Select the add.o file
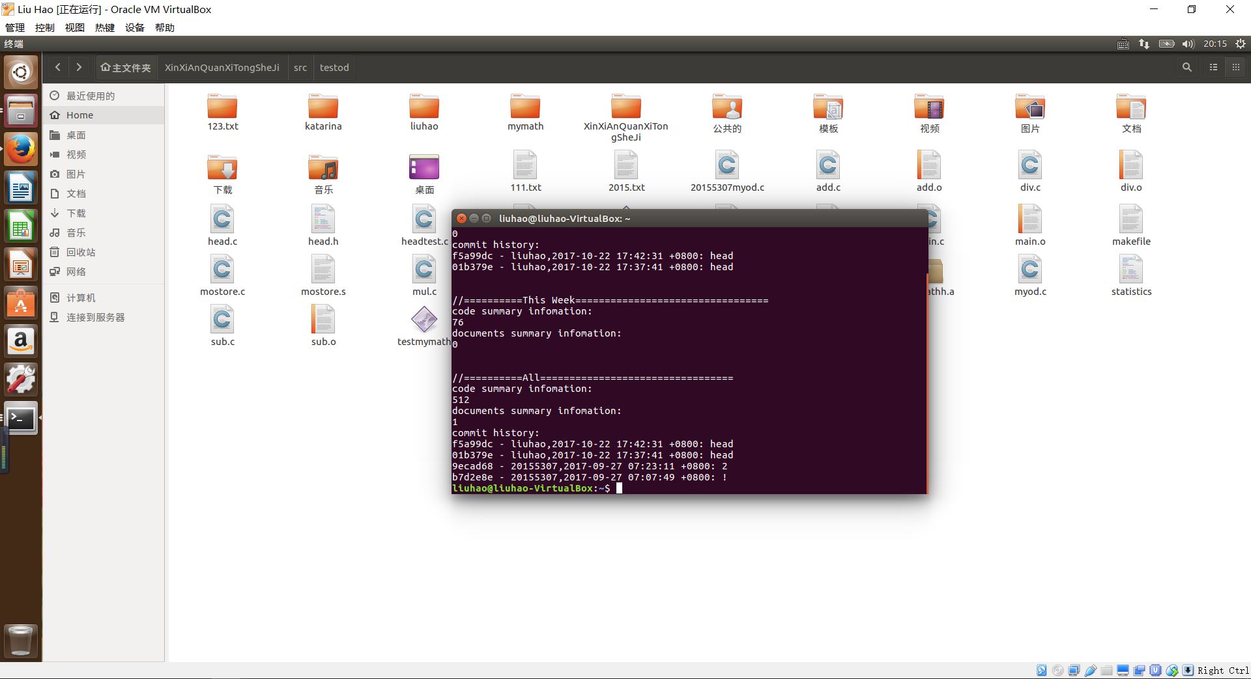 point(929,171)
